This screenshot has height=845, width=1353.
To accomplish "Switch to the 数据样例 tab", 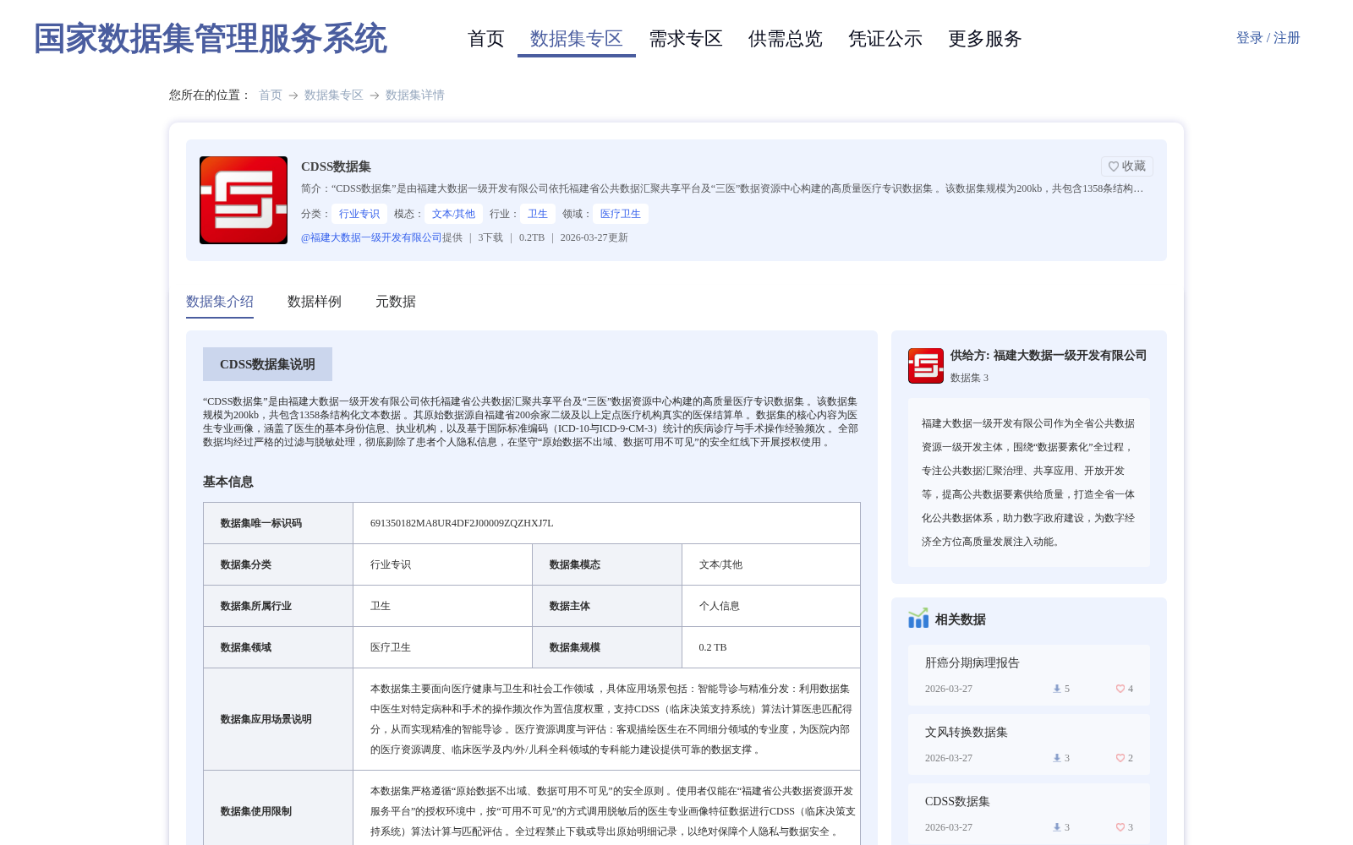I will (315, 302).
